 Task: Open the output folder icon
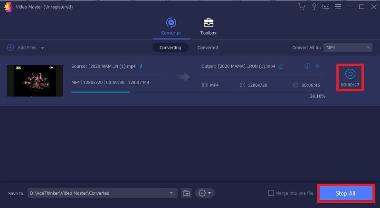click(x=186, y=193)
